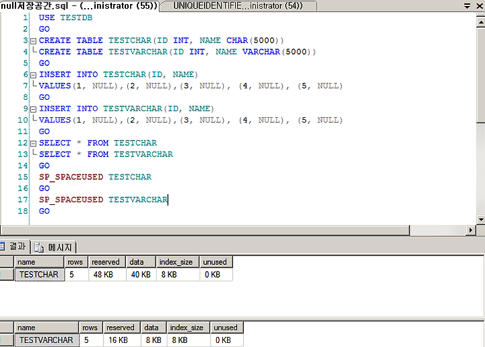Viewport: 485px width, 347px height.
Task: Click line number 18 in the margin
Action: tap(23, 211)
